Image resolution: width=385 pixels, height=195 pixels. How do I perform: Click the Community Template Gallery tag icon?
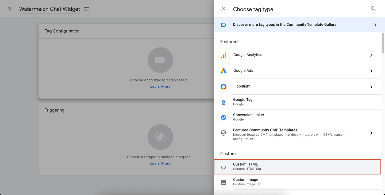pyautogui.click(x=224, y=25)
